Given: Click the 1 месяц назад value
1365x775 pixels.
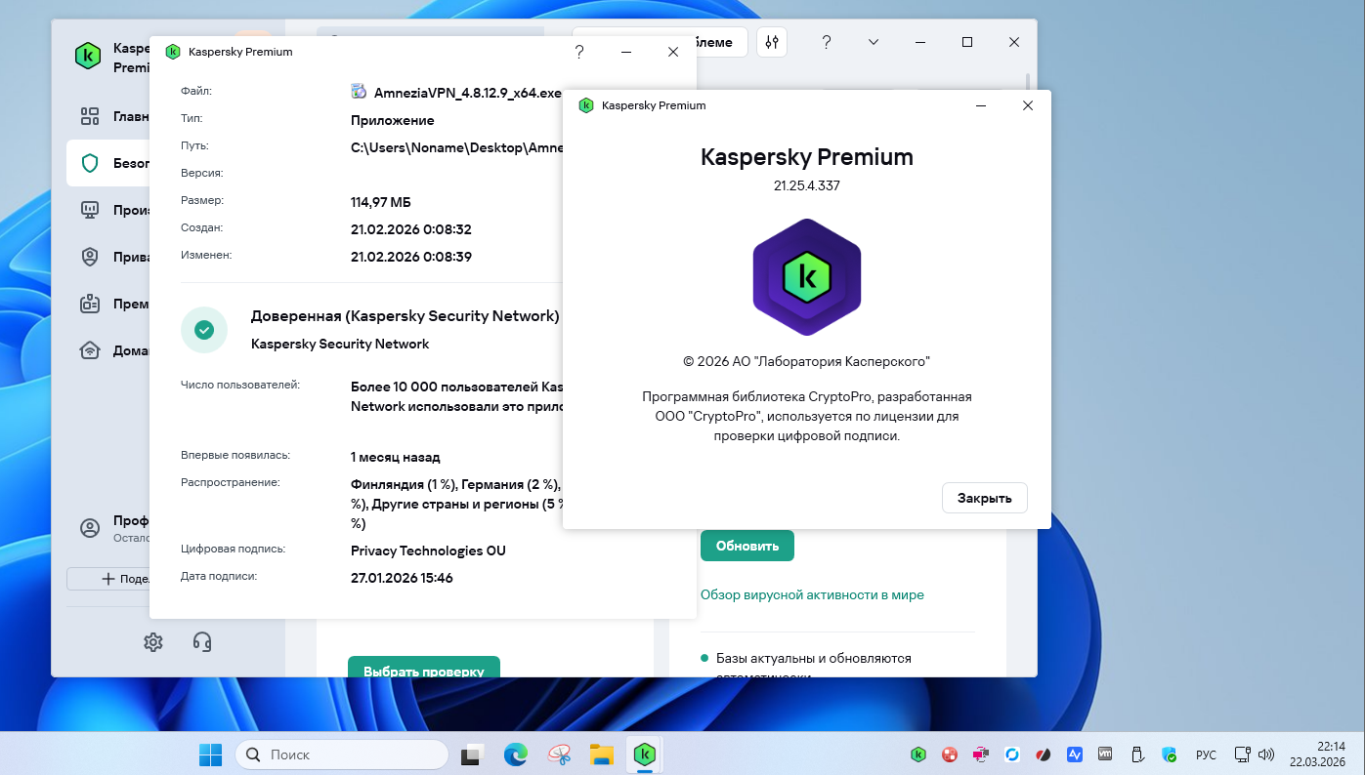Looking at the screenshot, I should pos(396,457).
